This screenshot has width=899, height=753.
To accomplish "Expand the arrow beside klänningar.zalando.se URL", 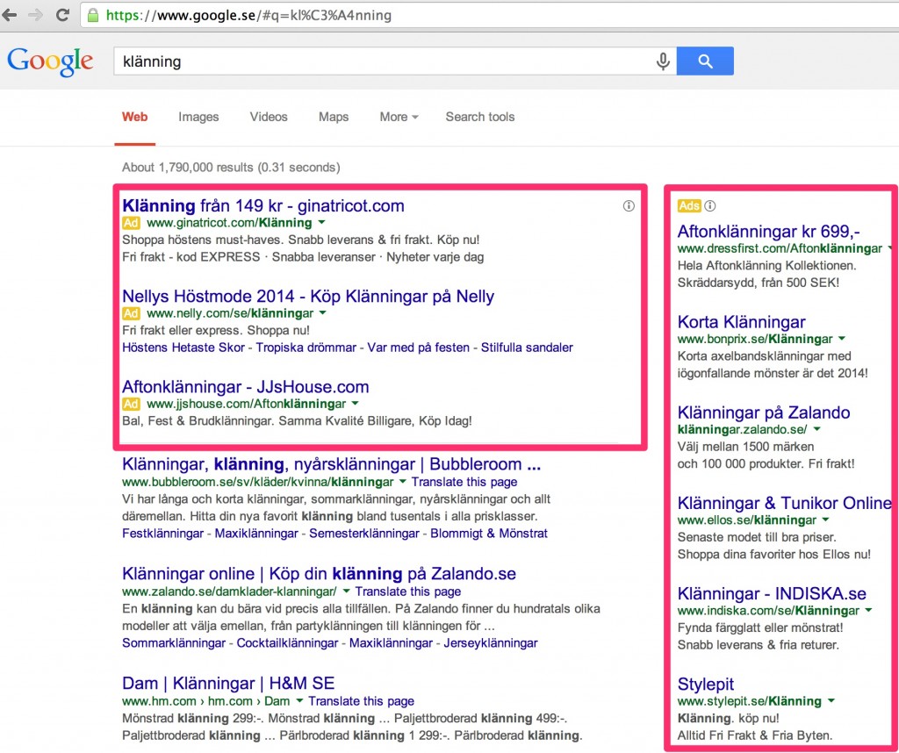I will tap(817, 429).
